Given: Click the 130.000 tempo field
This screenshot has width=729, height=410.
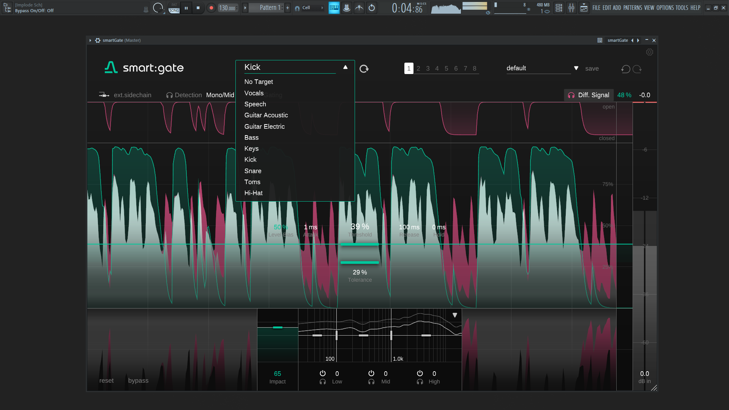Looking at the screenshot, I should point(228,8).
